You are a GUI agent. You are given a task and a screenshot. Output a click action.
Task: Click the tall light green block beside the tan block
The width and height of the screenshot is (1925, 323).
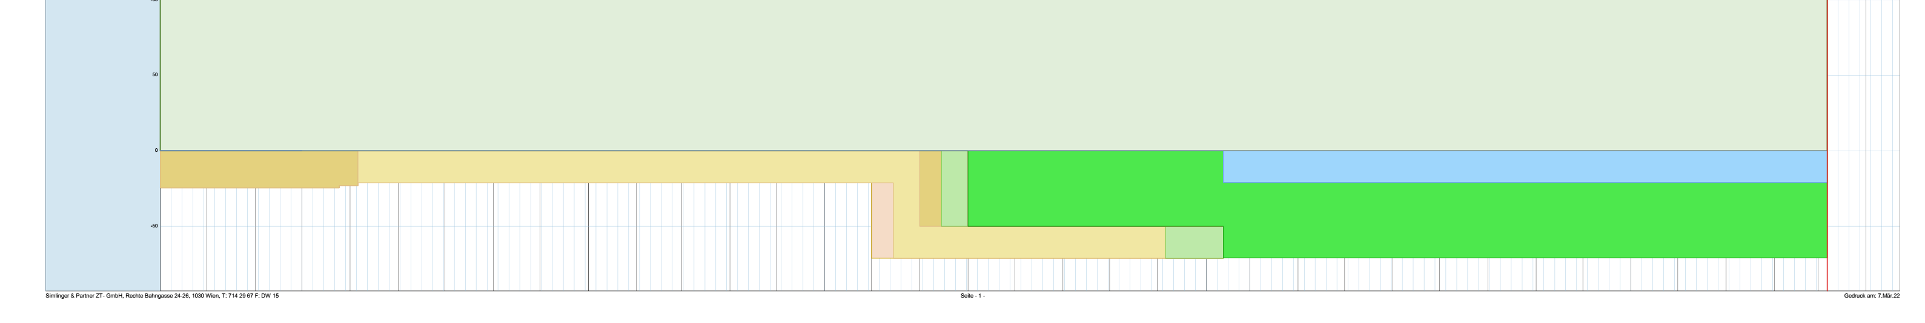point(954,189)
